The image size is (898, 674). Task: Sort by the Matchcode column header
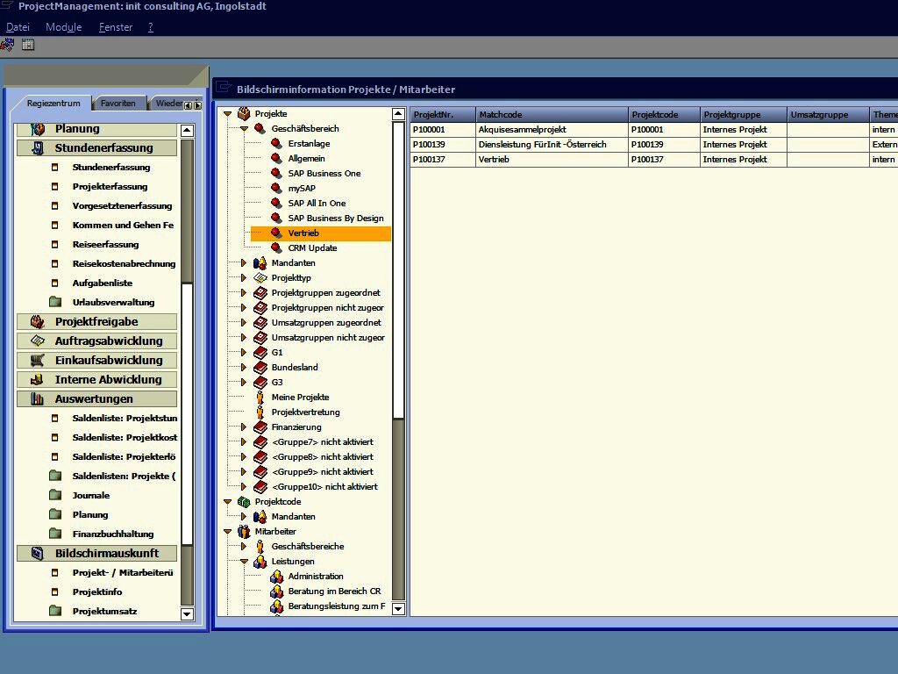[552, 115]
